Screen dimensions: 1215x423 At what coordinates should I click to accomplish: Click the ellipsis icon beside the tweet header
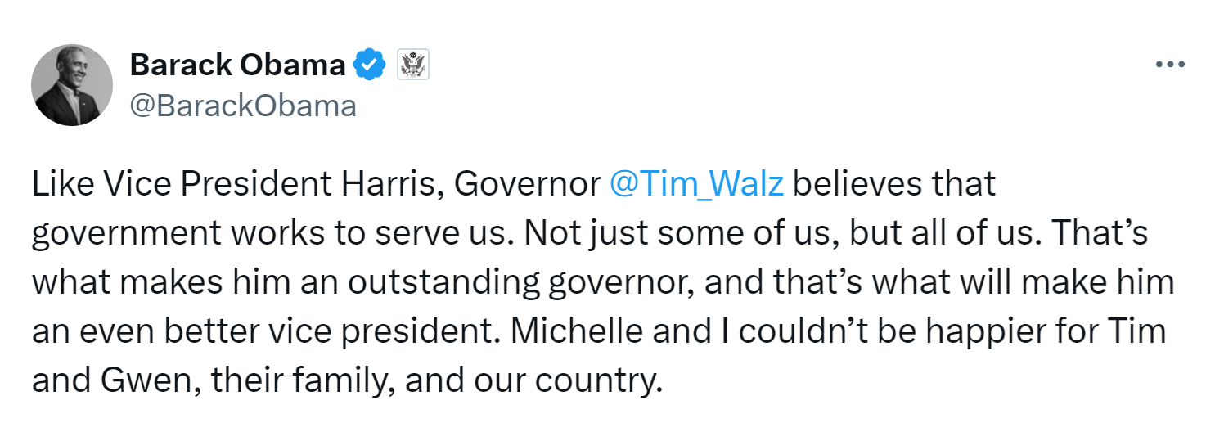coord(1170,64)
